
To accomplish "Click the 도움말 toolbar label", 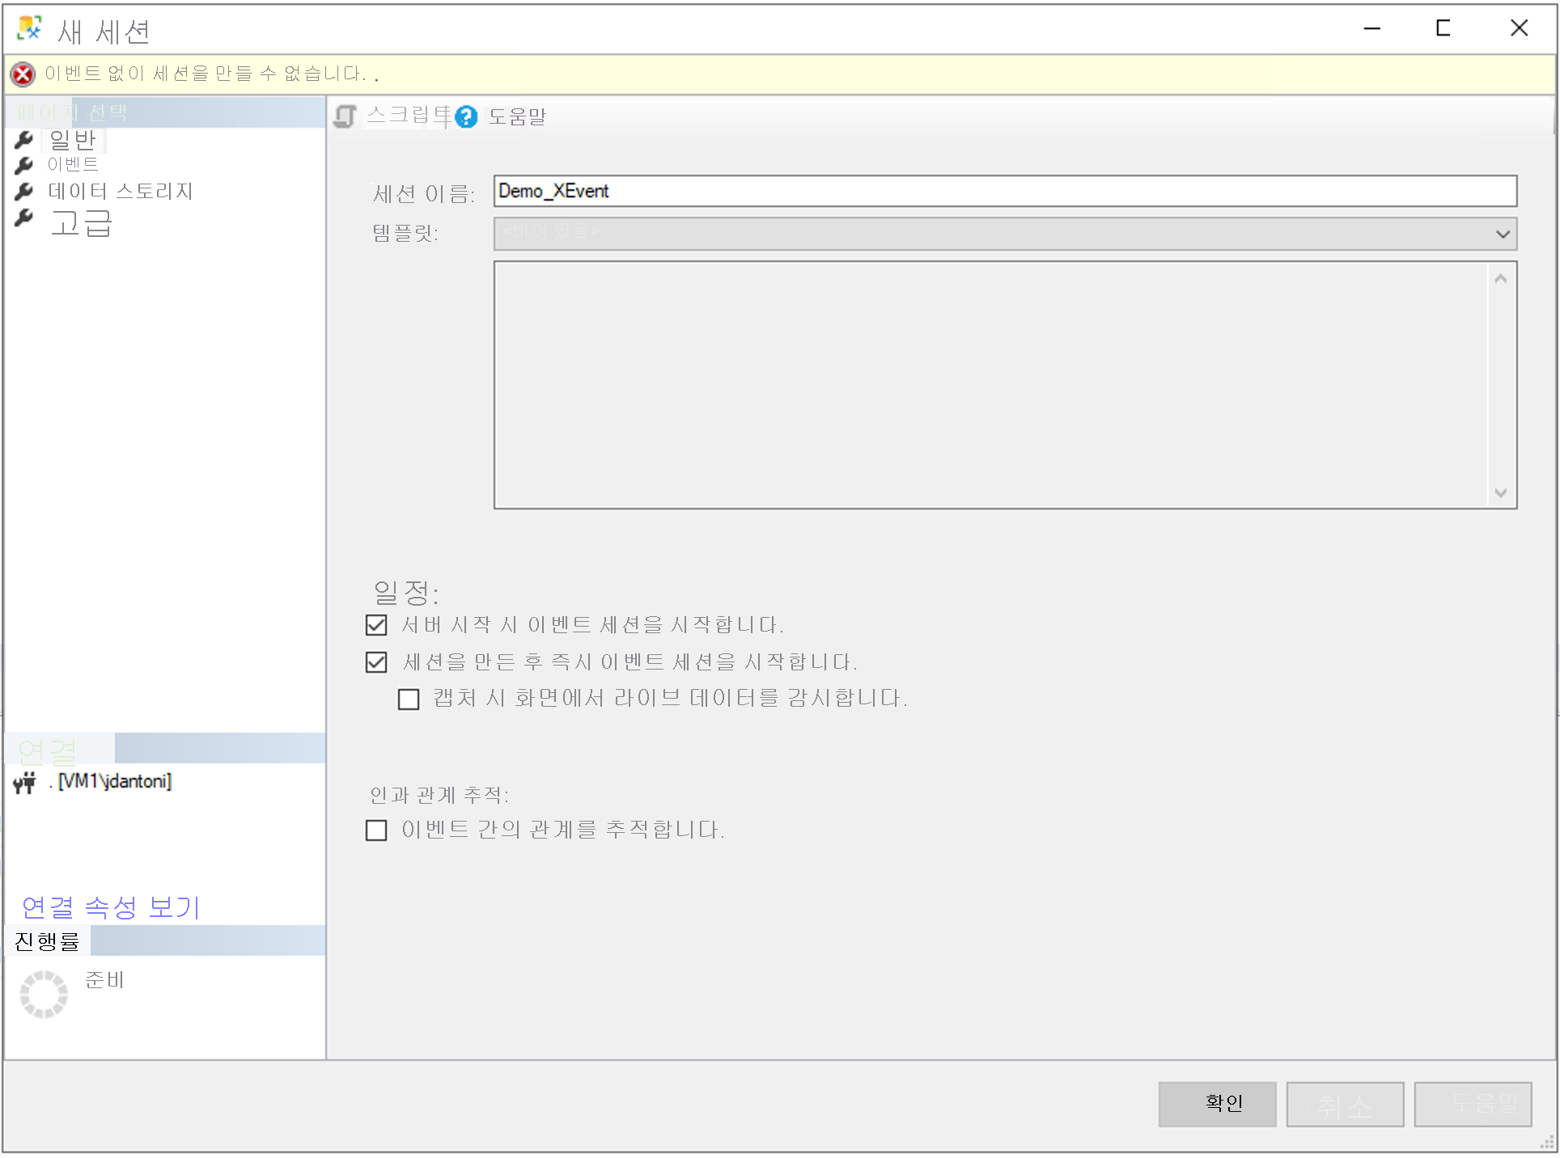I will coord(517,117).
